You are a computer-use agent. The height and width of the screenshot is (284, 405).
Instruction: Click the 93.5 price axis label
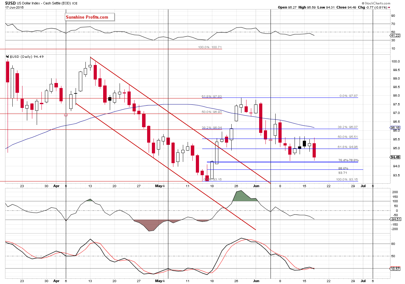click(396, 175)
